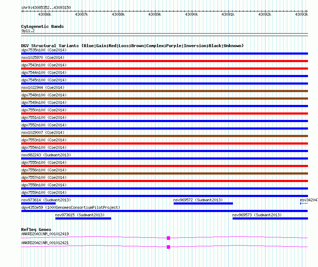Click the 43087k ruler tick label
Image resolution: width=318 pixels, height=267 pixels.
tap(81, 14)
